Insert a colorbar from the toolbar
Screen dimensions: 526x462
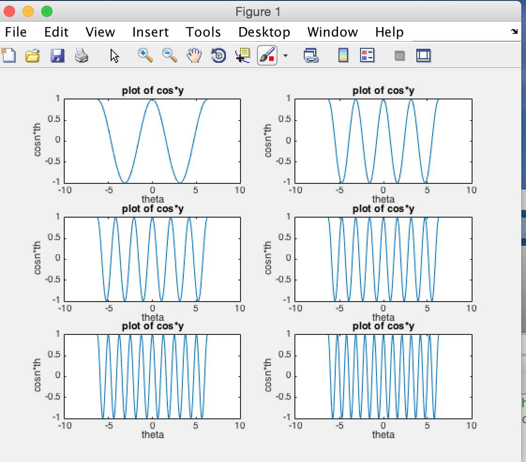[343, 56]
